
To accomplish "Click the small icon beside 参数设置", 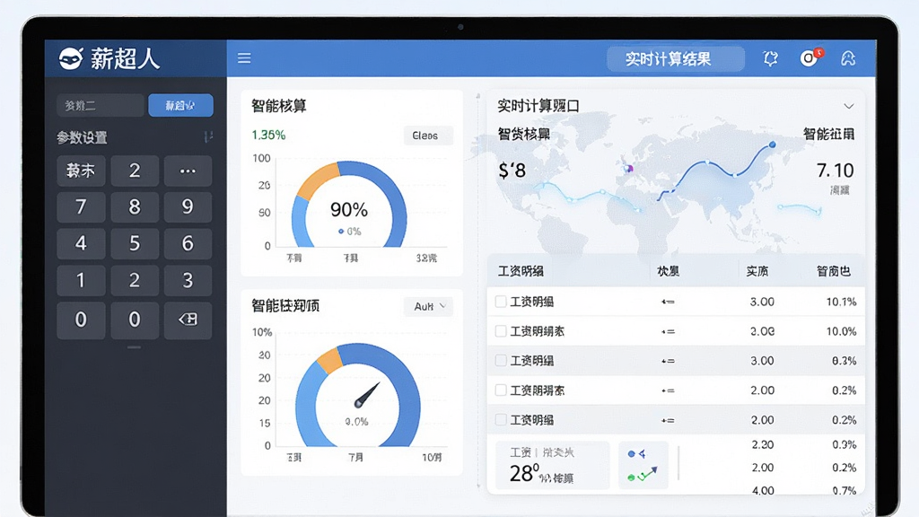I will pyautogui.click(x=207, y=137).
